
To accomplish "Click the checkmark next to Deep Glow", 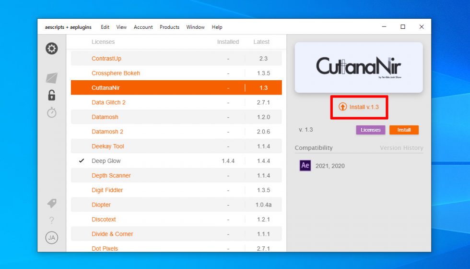I will coord(81,161).
